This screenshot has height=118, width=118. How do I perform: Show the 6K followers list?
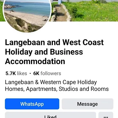point(47,73)
